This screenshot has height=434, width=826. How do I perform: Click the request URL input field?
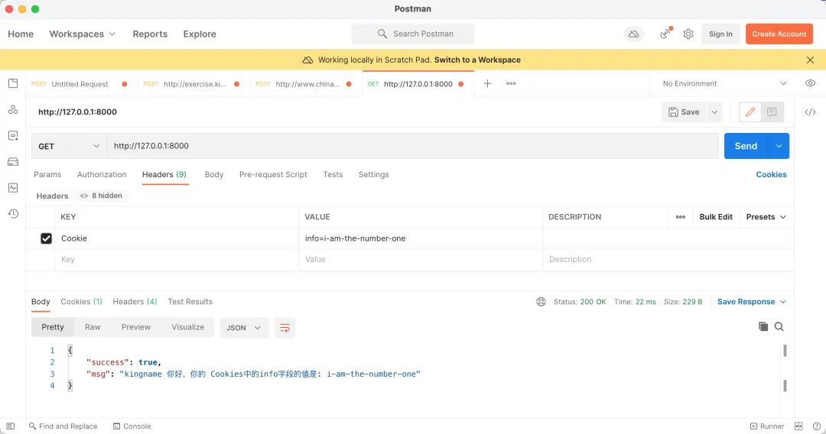(412, 146)
